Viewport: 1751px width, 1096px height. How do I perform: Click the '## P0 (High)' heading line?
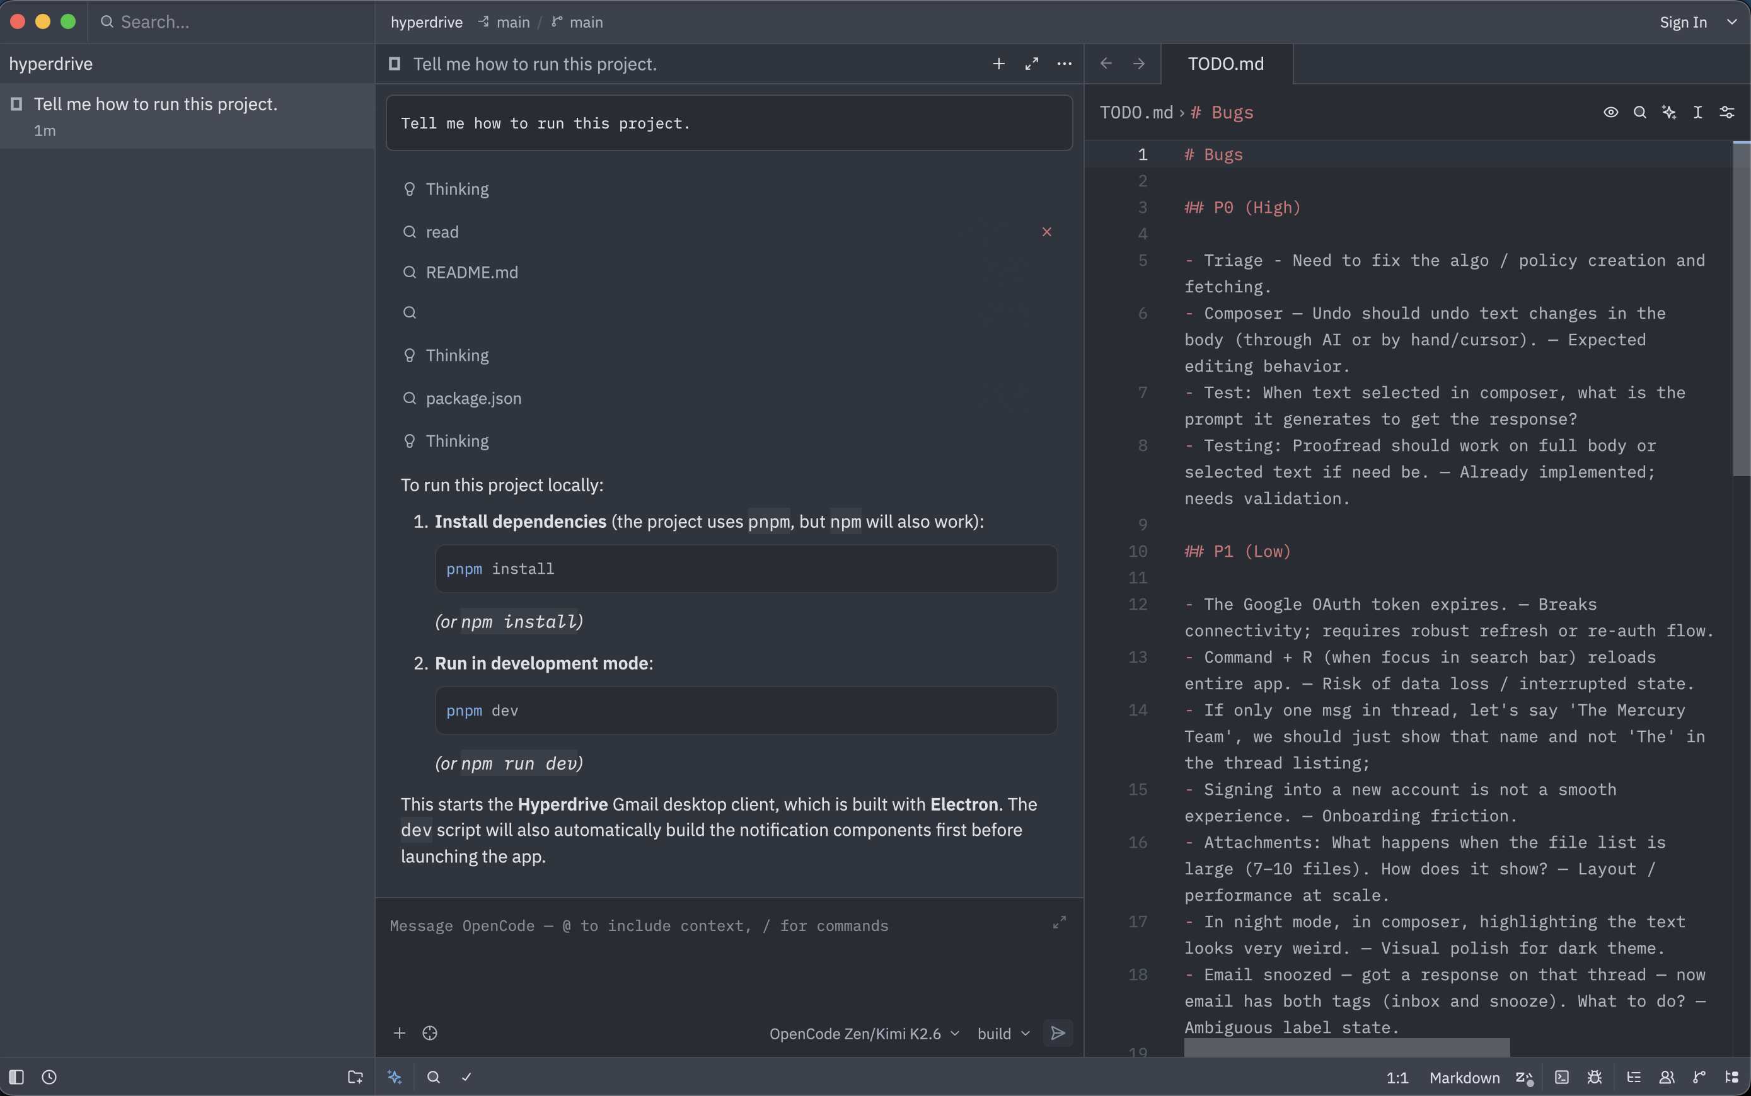point(1242,208)
